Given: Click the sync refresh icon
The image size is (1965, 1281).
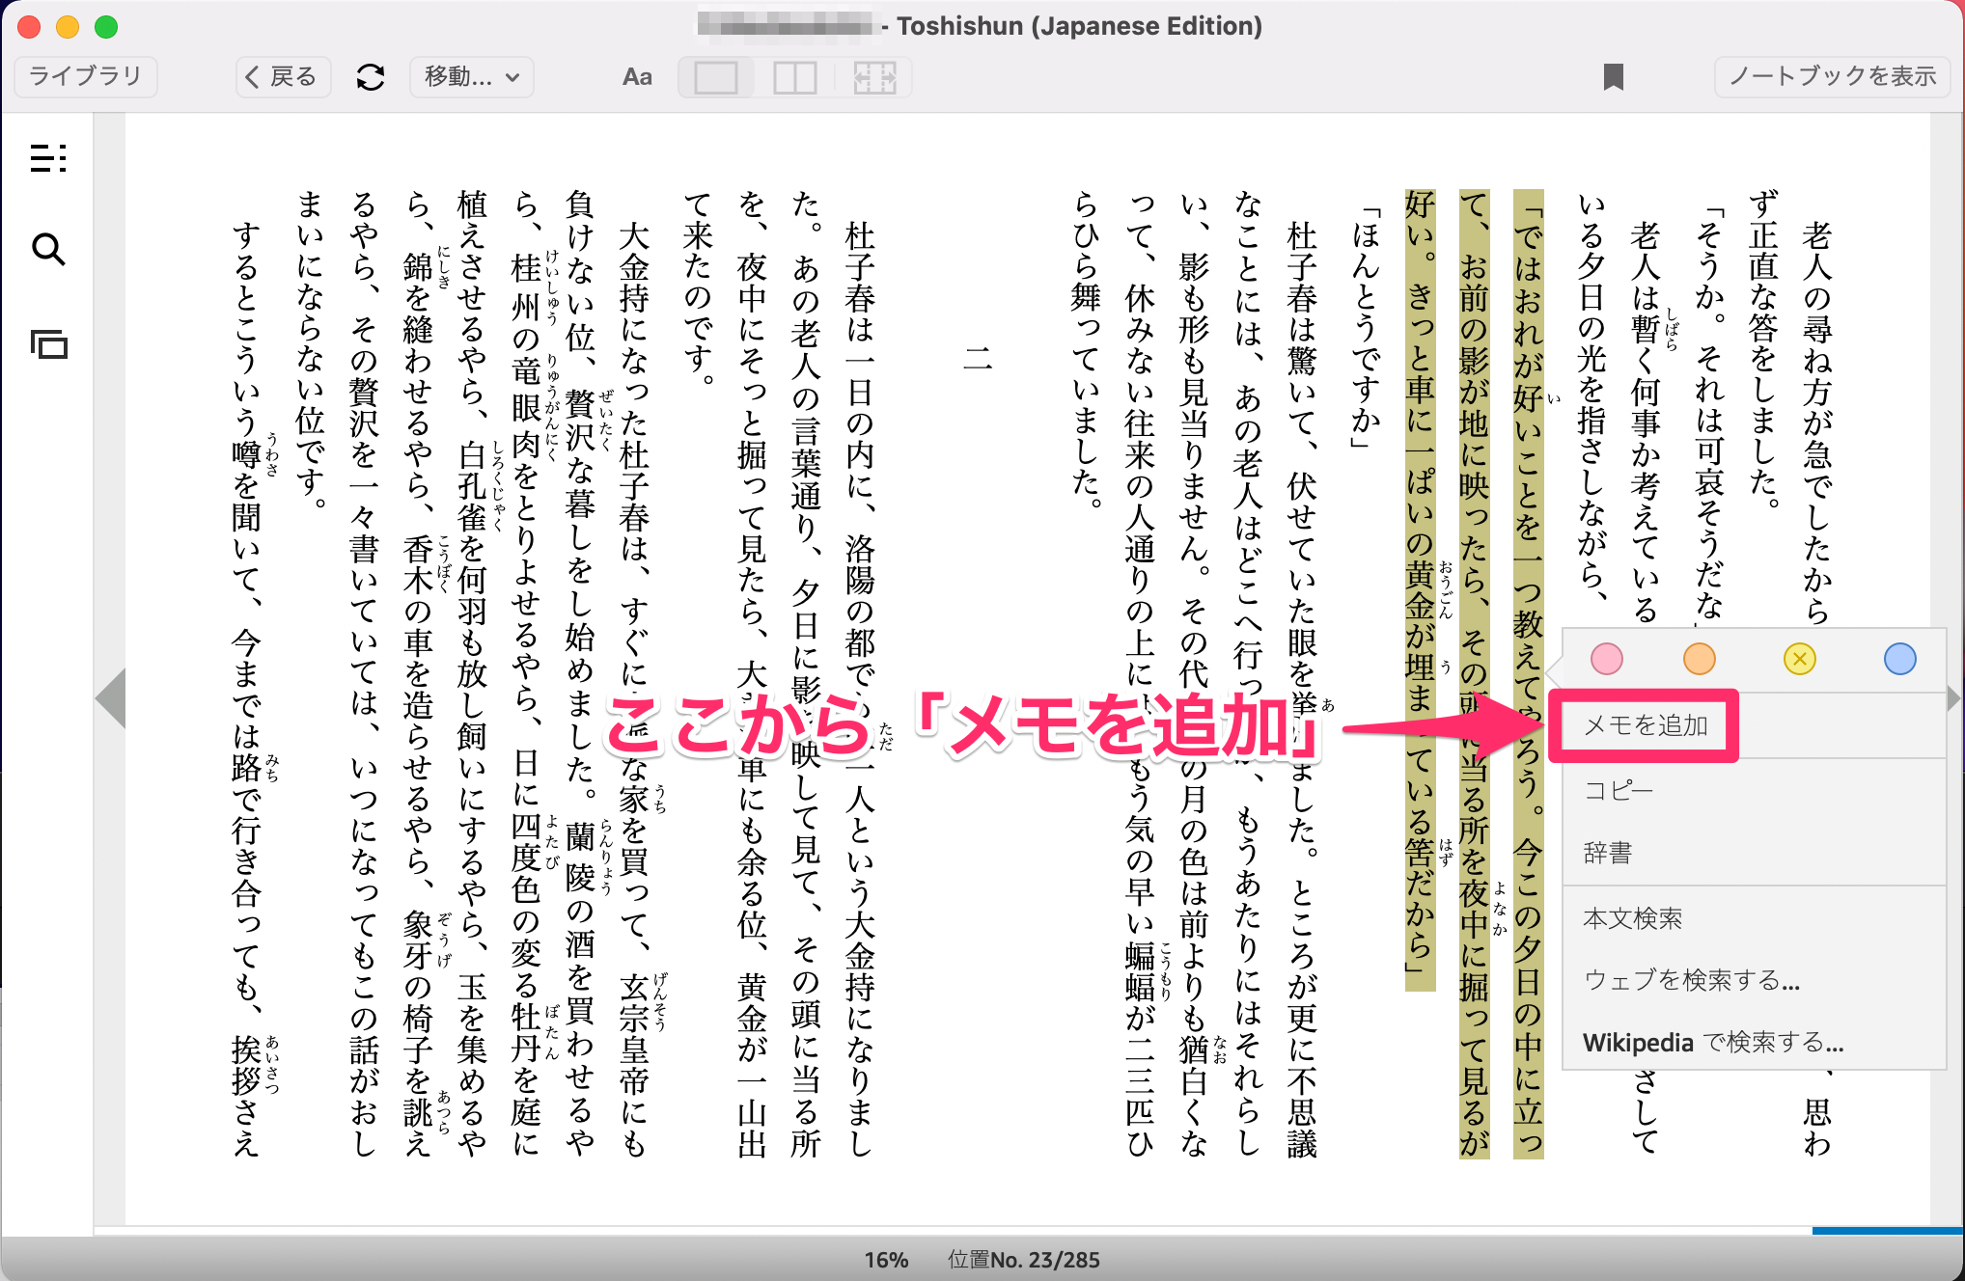Looking at the screenshot, I should tap(371, 77).
